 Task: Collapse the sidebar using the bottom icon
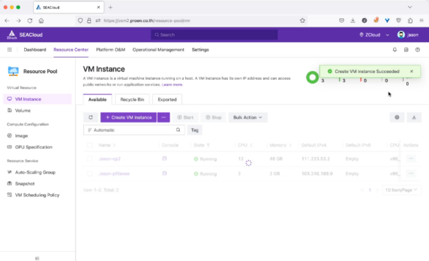tap(38, 258)
